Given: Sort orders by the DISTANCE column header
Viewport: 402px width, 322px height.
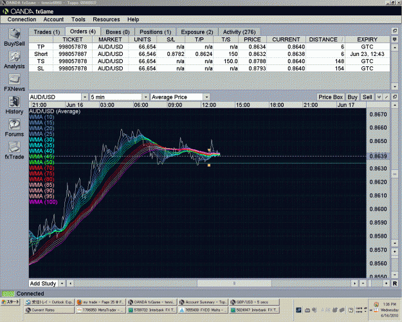Looking at the screenshot, I should [x=325, y=39].
